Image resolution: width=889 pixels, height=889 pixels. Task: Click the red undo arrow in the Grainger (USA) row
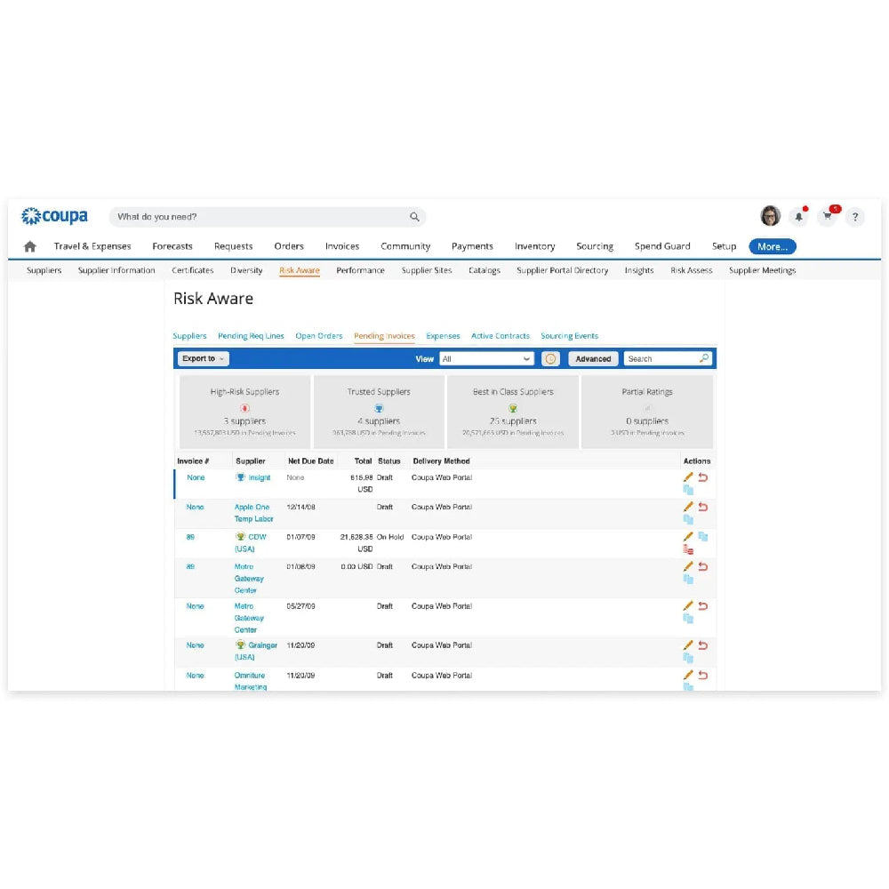[x=703, y=645]
